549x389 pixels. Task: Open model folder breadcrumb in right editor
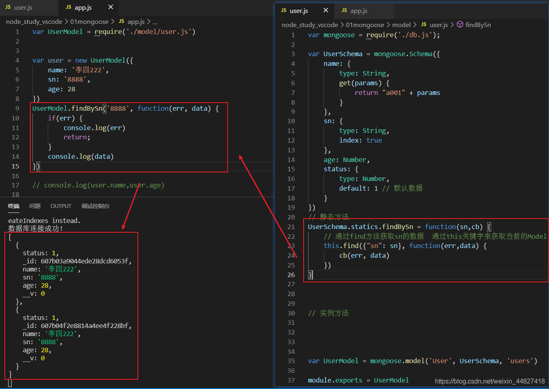(401, 25)
